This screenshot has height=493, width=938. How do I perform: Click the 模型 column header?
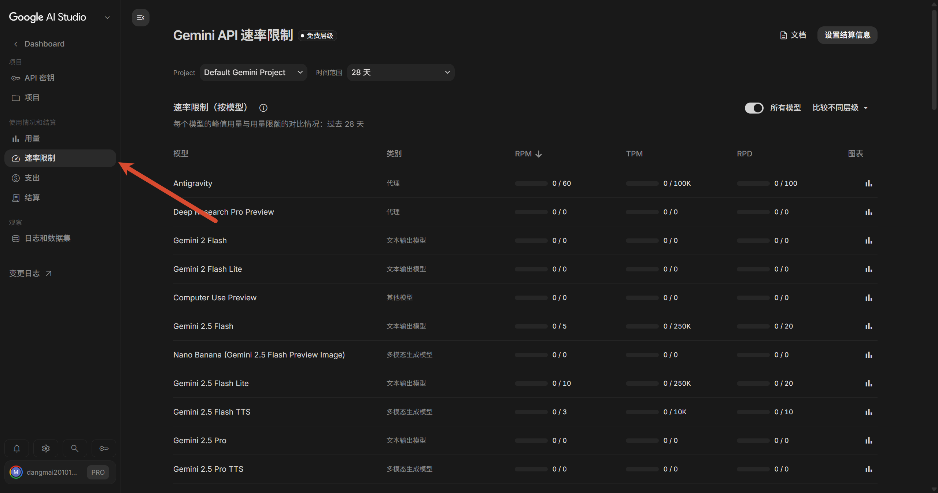coord(181,154)
